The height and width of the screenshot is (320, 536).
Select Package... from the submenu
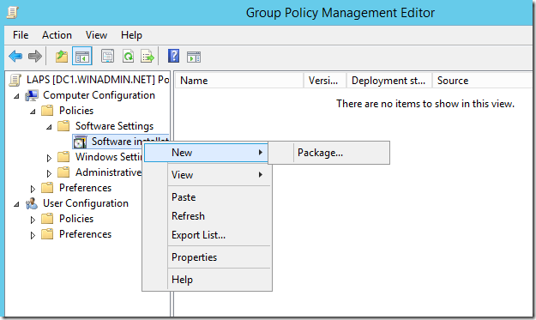328,153
